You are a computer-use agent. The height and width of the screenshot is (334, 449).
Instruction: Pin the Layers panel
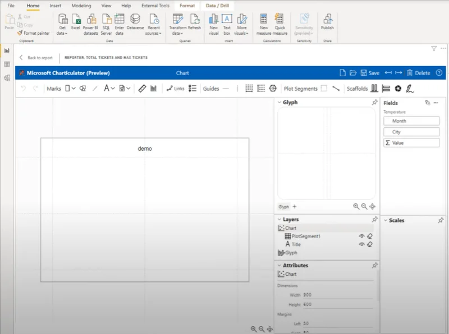[x=374, y=219]
